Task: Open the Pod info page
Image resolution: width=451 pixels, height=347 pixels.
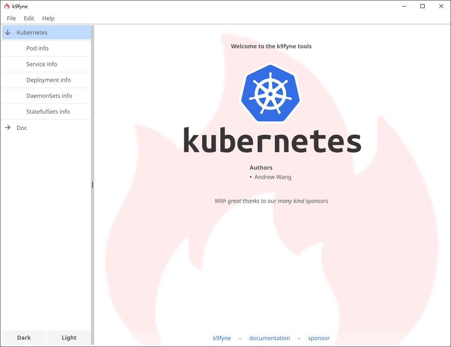Action: pos(46,48)
